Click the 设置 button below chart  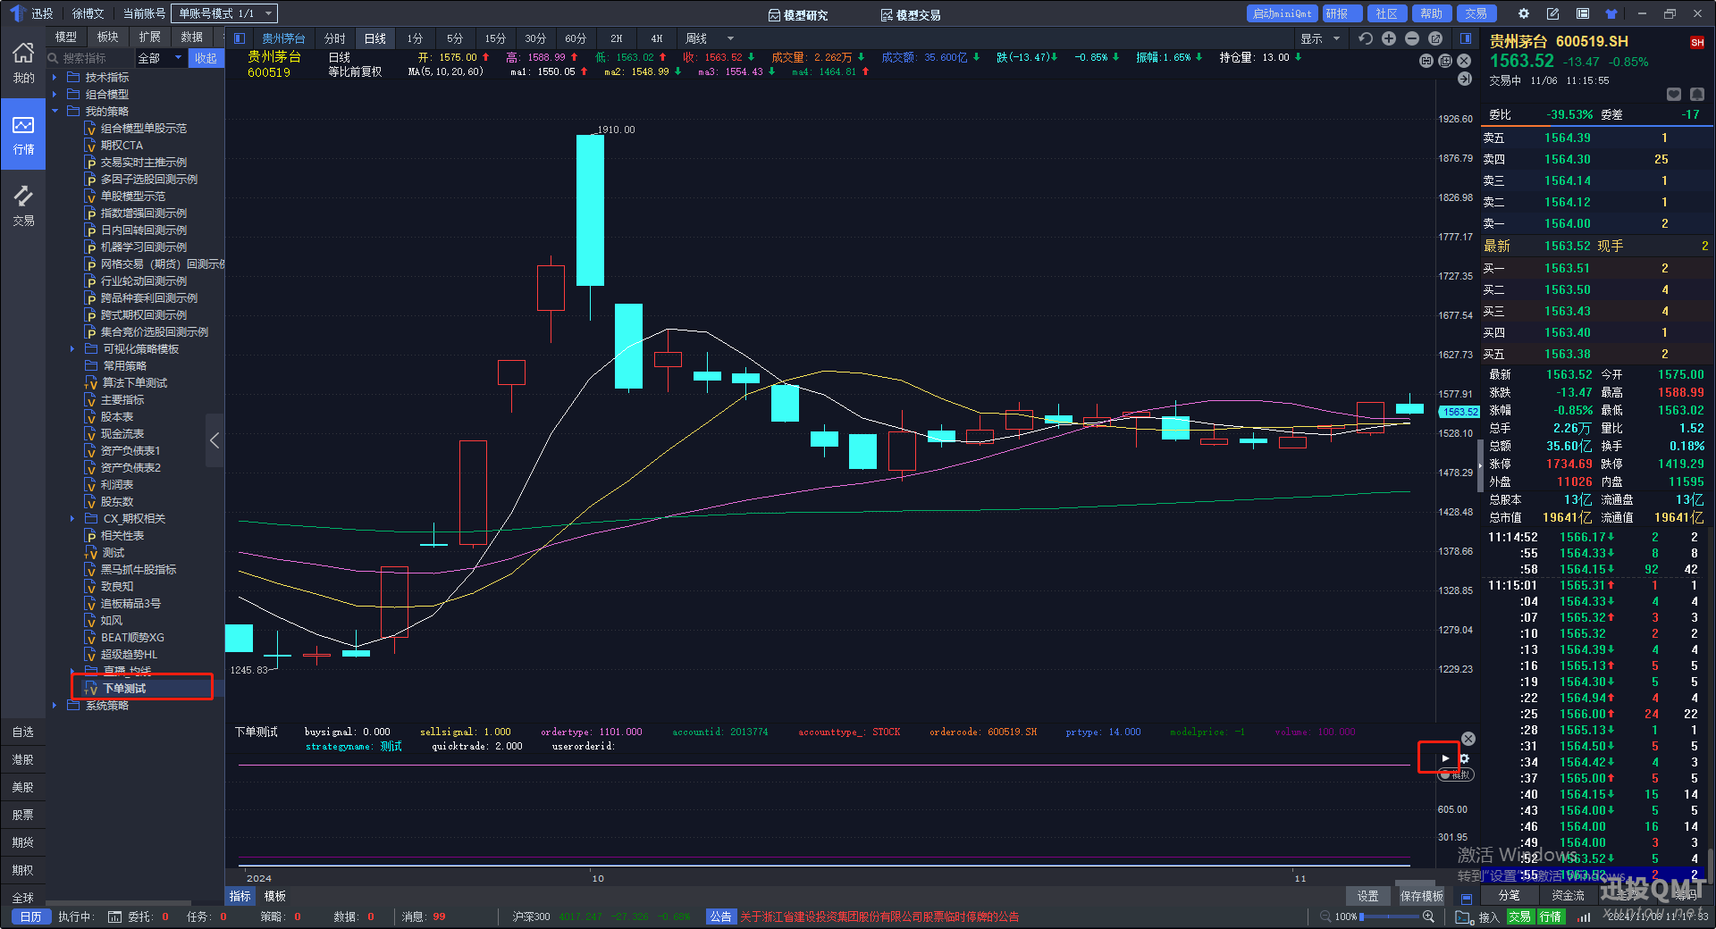[x=1368, y=896]
